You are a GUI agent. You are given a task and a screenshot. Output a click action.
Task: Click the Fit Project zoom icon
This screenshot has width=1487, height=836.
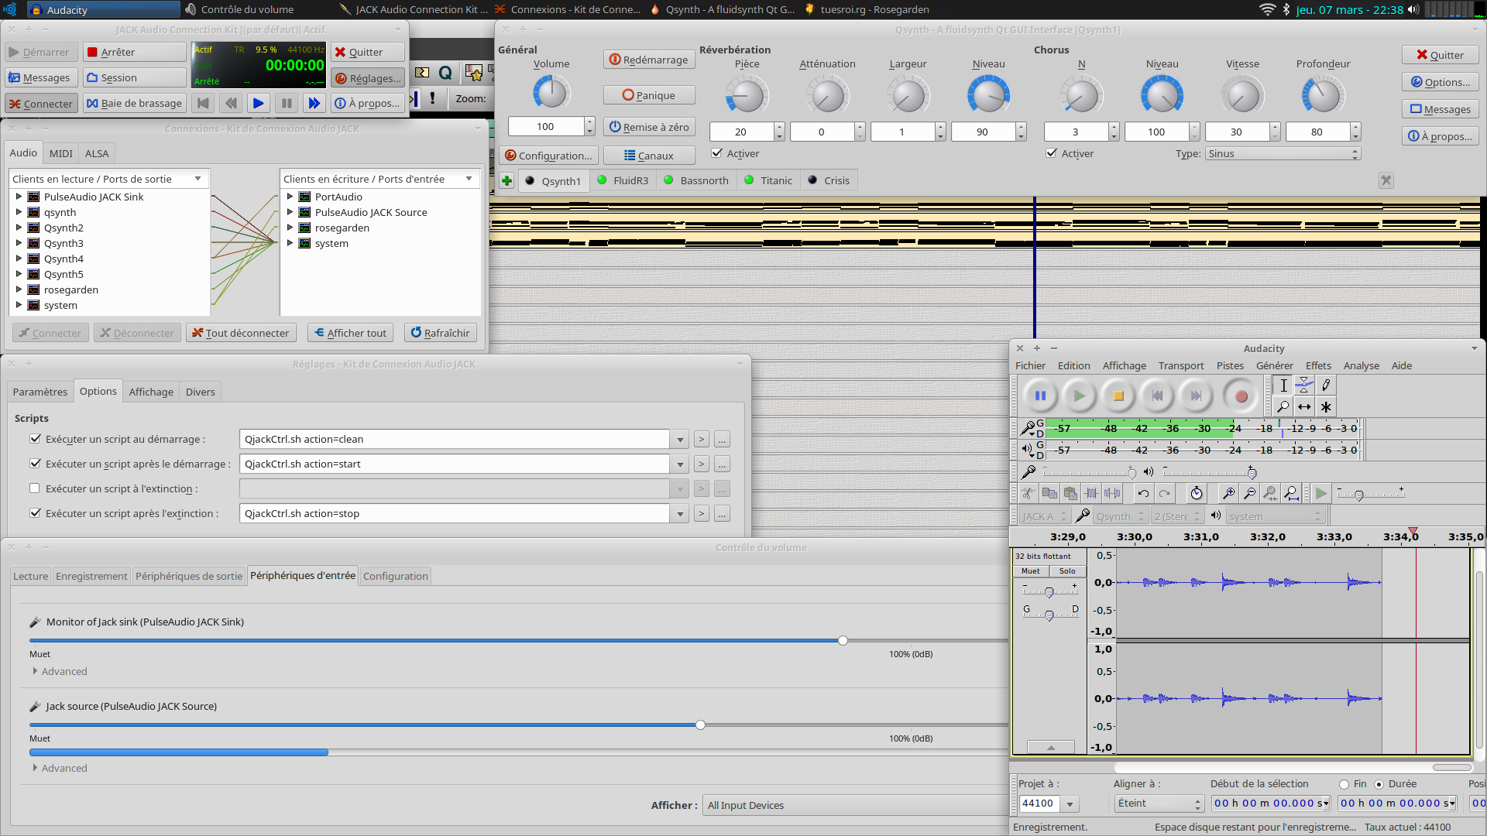[x=1291, y=493]
